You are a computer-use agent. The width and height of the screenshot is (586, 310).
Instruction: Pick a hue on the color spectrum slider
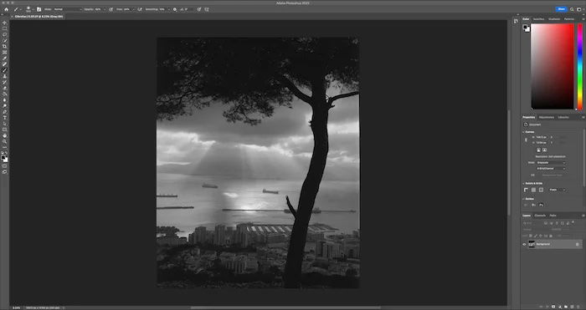pos(580,67)
